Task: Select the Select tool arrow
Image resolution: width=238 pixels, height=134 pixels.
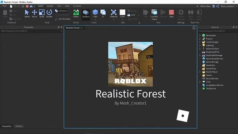Action: click(x=27, y=12)
